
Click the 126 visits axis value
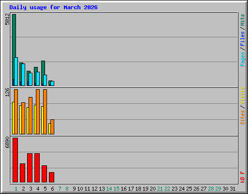coord(7,92)
